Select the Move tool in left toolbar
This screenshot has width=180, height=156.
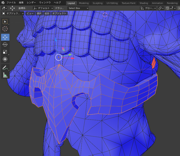click(x=5, y=37)
